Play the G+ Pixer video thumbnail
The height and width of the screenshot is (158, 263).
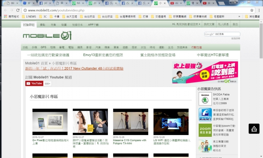[50, 122]
